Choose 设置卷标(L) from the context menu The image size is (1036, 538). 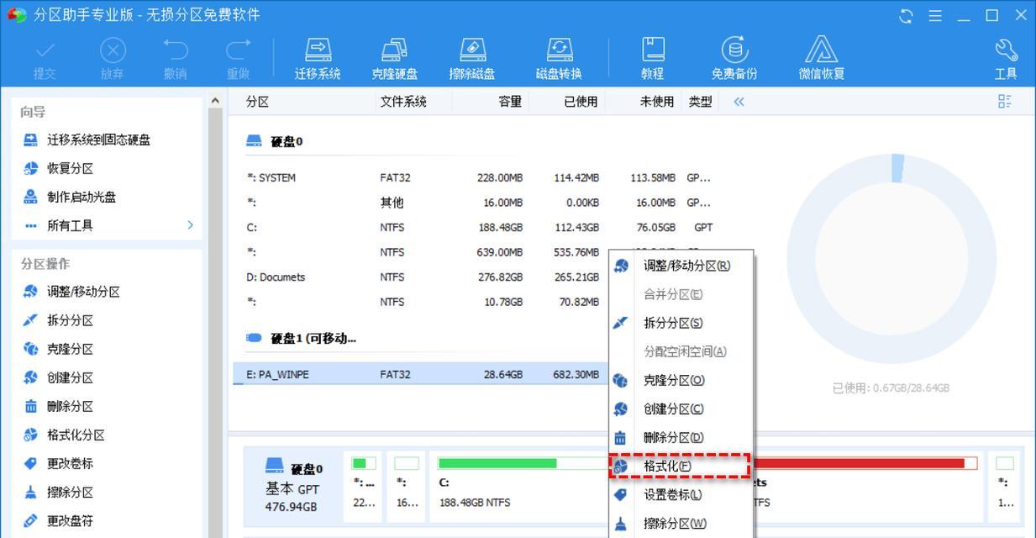pyautogui.click(x=681, y=494)
